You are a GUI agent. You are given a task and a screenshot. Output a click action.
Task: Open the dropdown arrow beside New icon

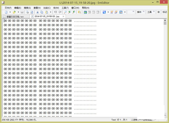[x=10, y=12]
